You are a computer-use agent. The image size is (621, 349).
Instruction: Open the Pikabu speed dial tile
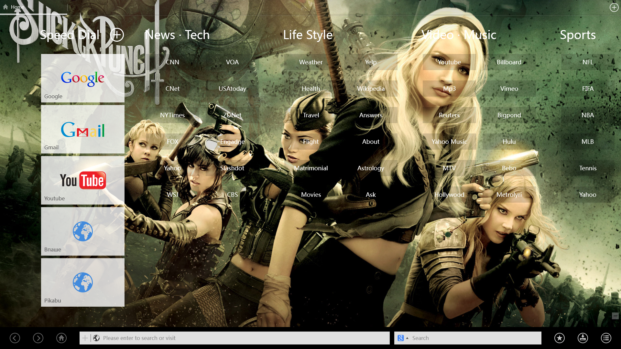(83, 282)
